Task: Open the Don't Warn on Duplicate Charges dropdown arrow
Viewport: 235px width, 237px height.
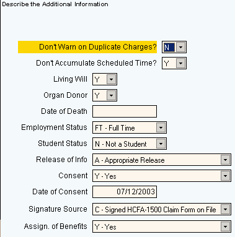Action: tap(180, 47)
